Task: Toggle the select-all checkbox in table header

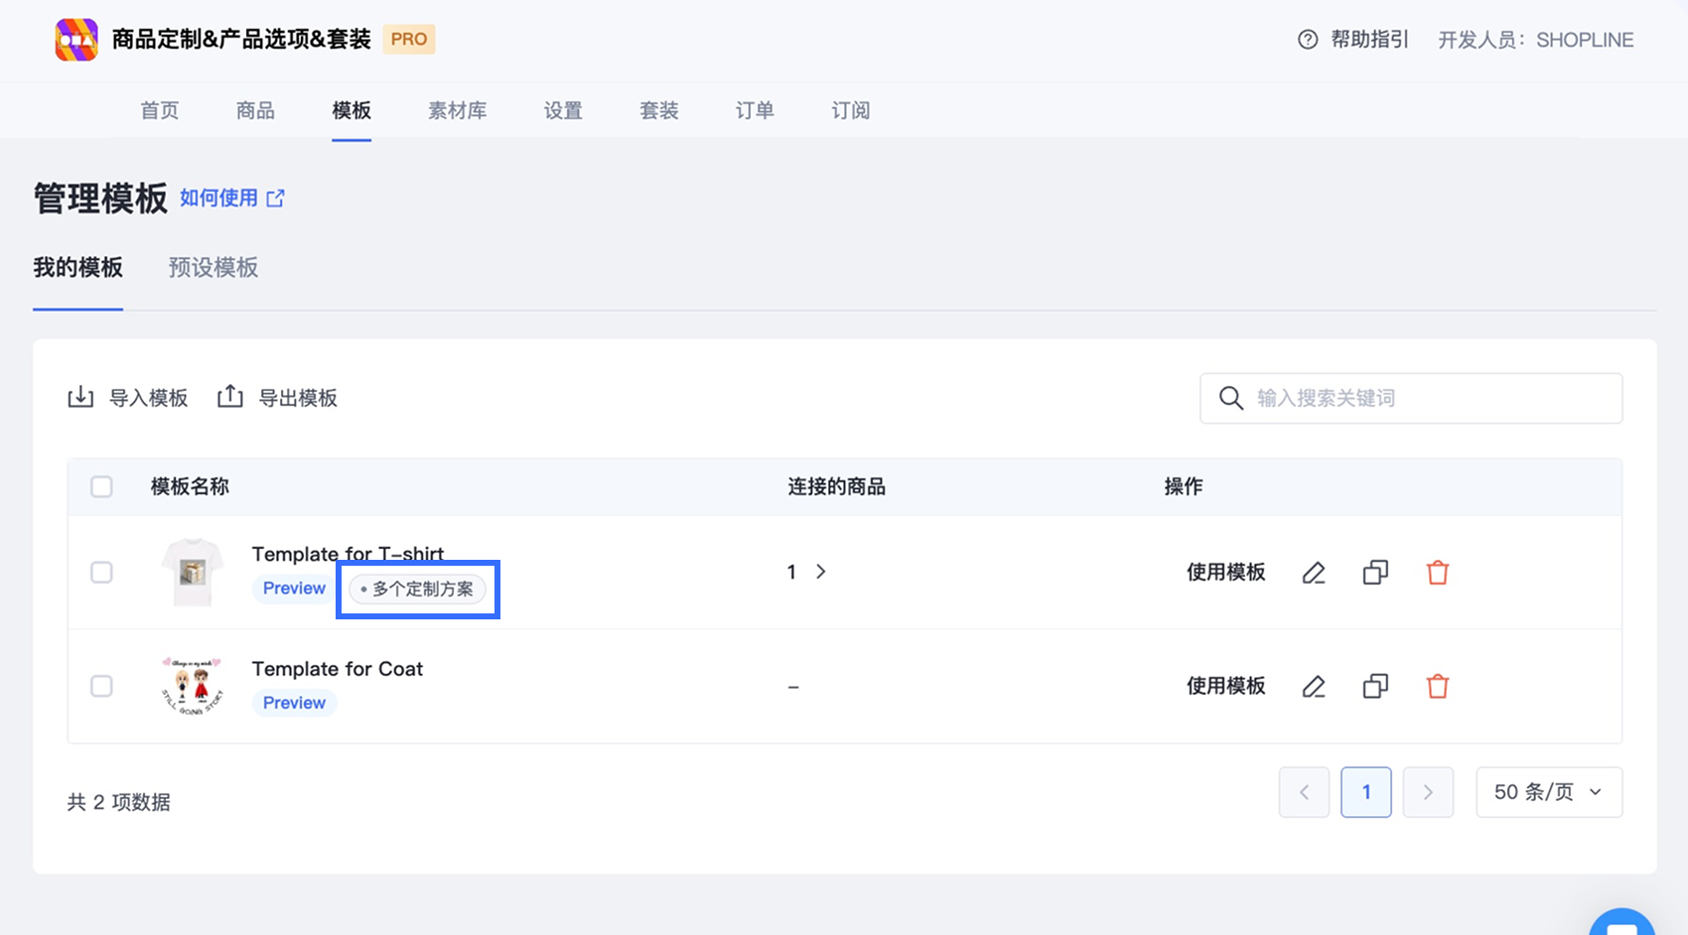Action: point(101,486)
